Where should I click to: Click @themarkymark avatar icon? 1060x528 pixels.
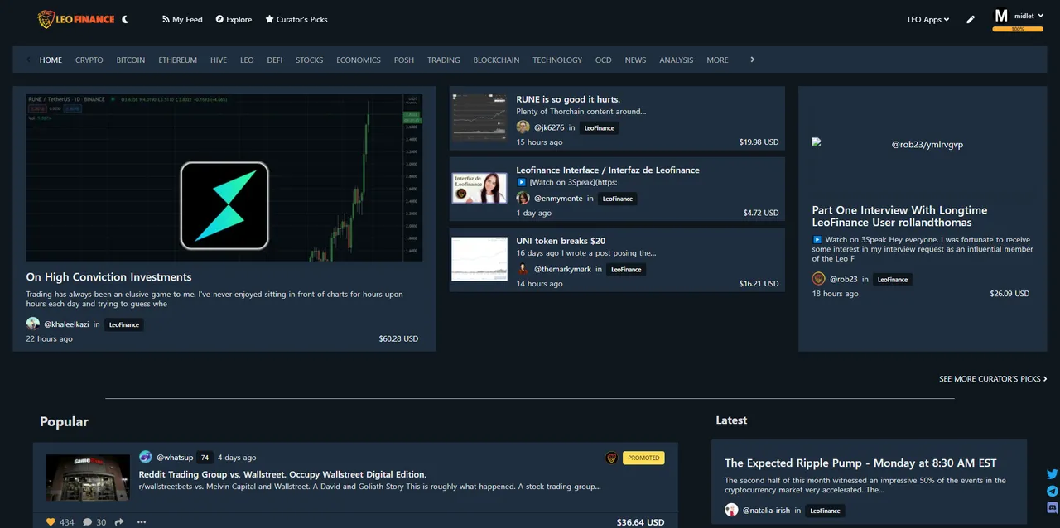(523, 269)
